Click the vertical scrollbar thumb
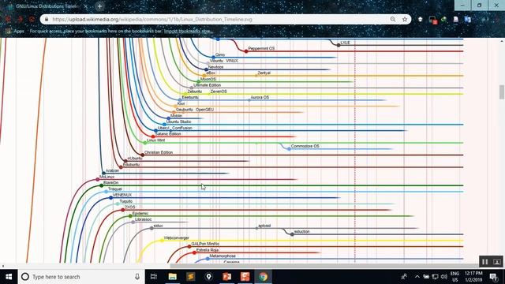This screenshot has width=505, height=284. pos(502,92)
